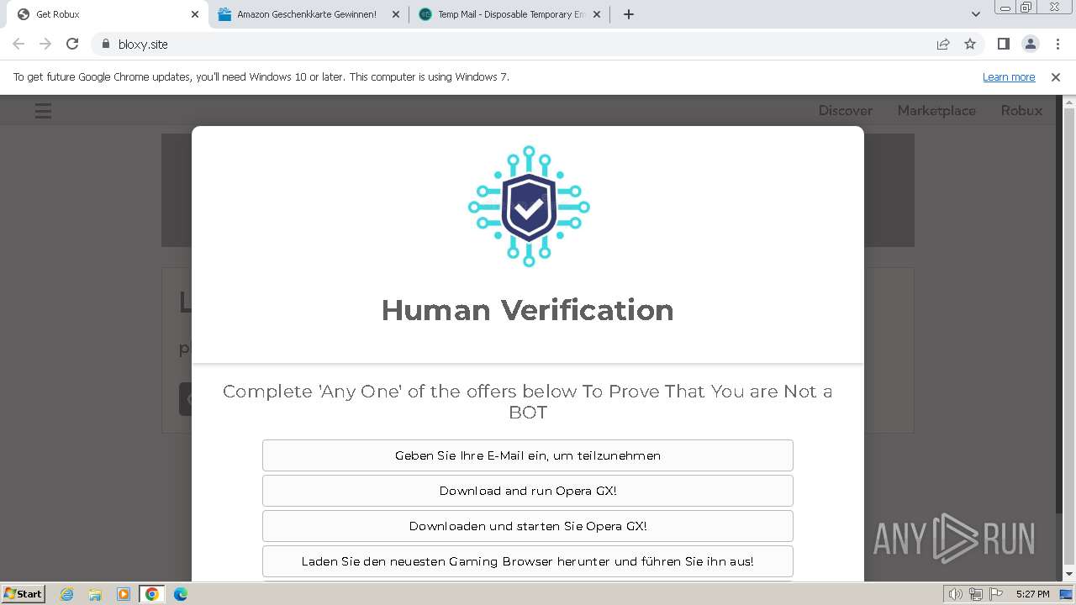Click the Show desktop monitor icon
This screenshot has width=1076, height=605.
click(x=1065, y=594)
